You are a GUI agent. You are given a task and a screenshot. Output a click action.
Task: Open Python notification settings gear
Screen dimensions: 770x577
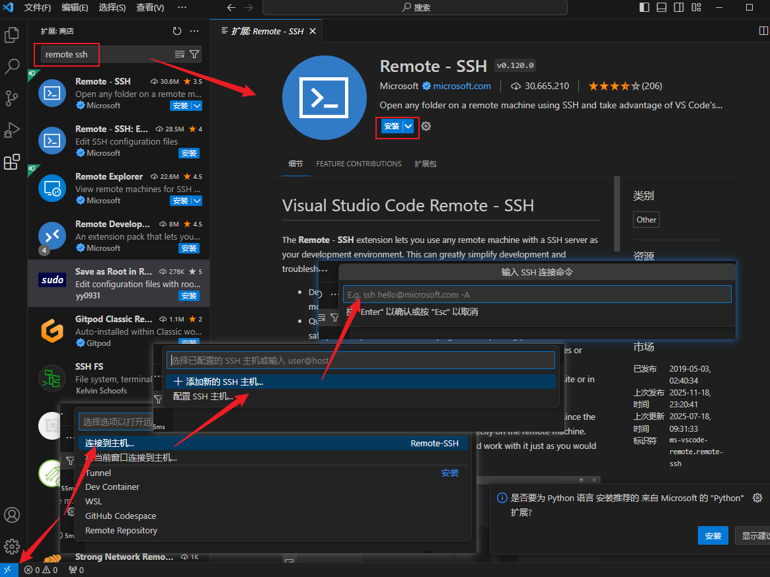(x=757, y=498)
